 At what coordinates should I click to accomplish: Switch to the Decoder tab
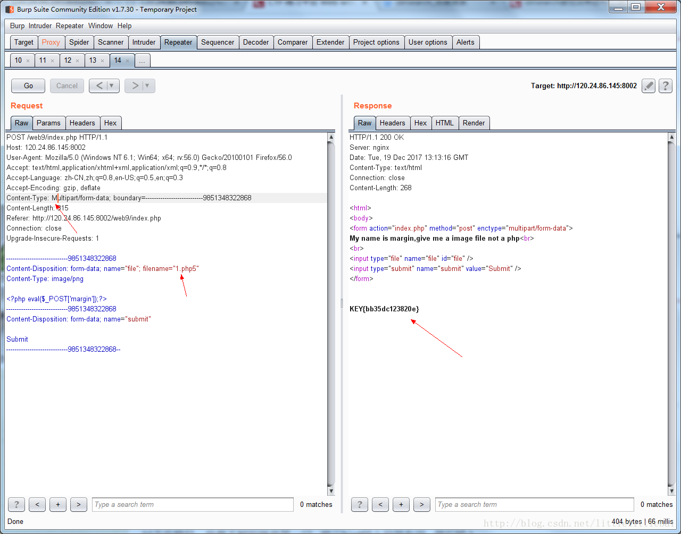(x=256, y=43)
